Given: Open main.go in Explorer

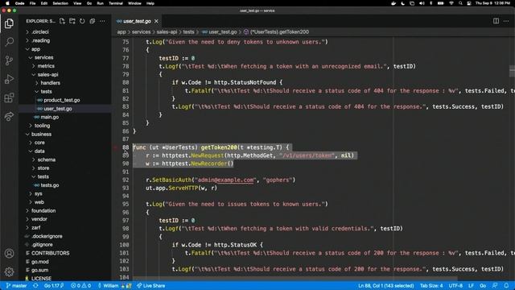Looking at the screenshot, I should (50, 117).
